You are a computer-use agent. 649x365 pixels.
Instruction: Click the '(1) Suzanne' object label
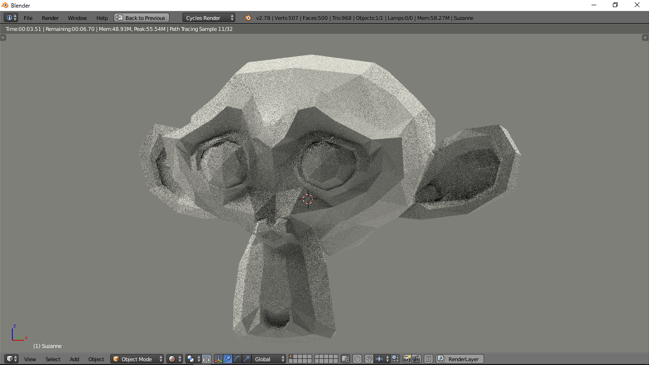tap(47, 346)
